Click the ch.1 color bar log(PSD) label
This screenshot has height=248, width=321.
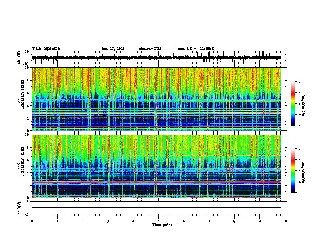click(x=304, y=105)
